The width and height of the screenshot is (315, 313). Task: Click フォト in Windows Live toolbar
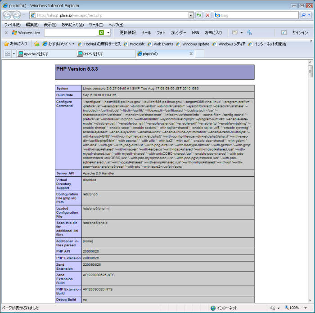[161, 32]
